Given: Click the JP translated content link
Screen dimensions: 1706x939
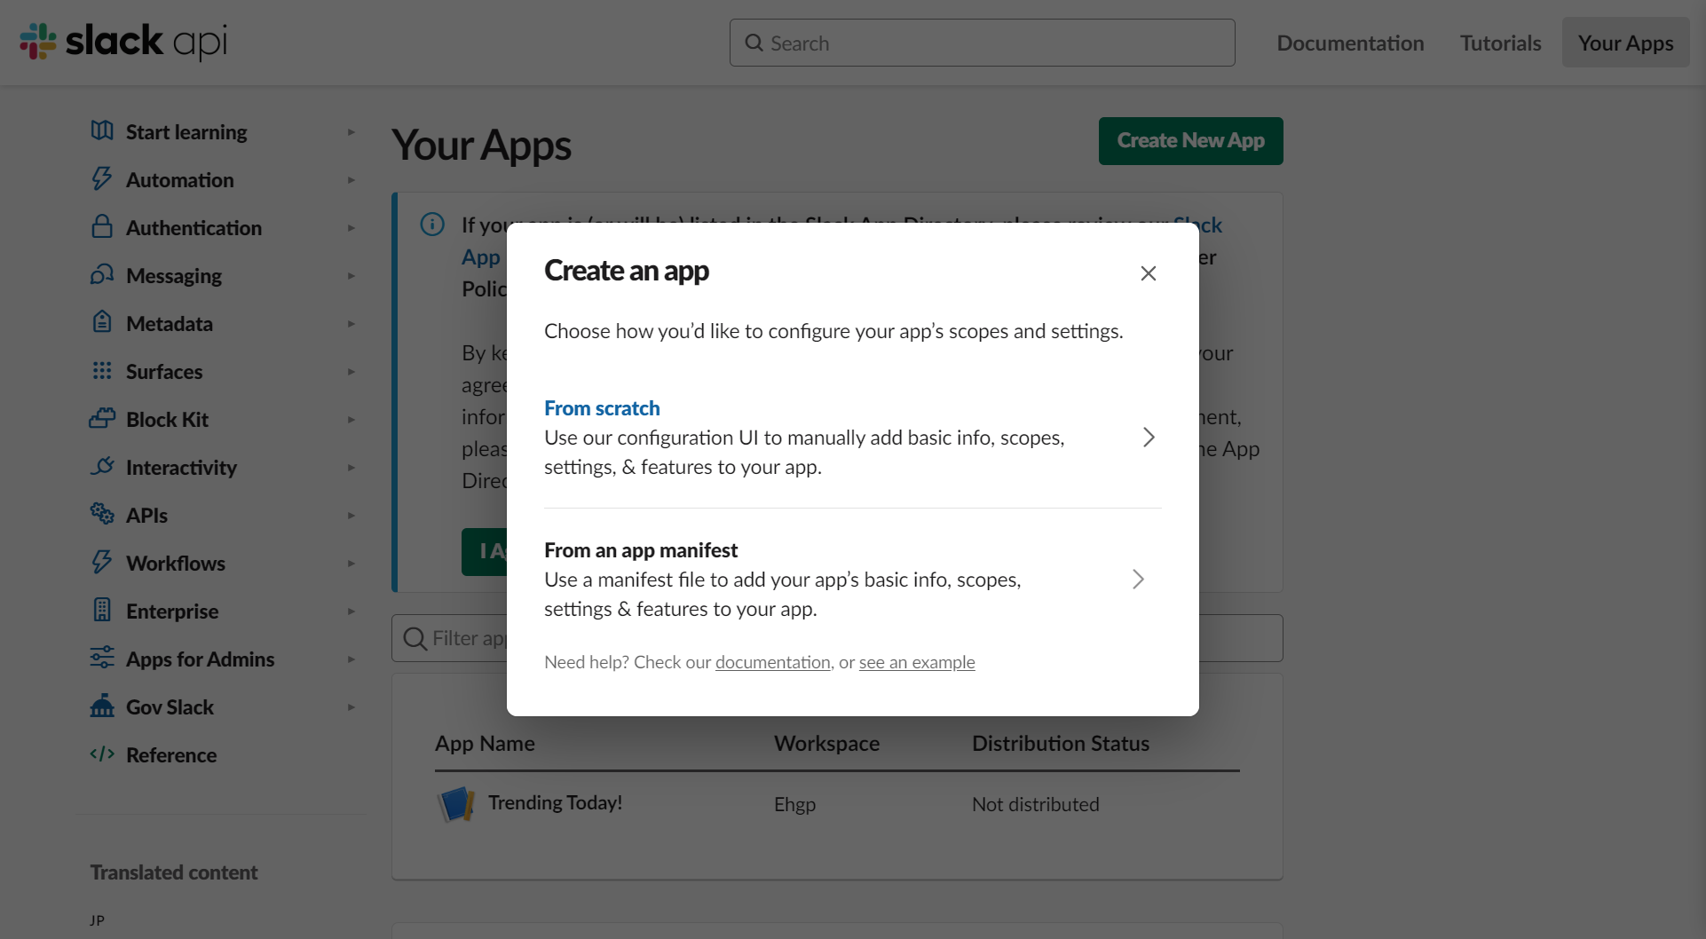Looking at the screenshot, I should (x=97, y=920).
